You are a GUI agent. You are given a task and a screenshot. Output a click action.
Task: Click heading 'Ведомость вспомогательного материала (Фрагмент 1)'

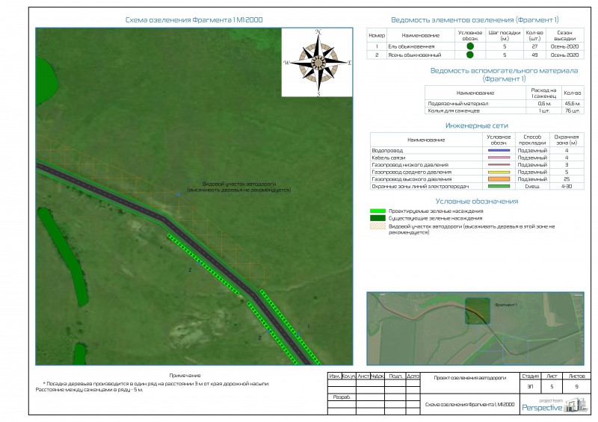pyautogui.click(x=504, y=75)
